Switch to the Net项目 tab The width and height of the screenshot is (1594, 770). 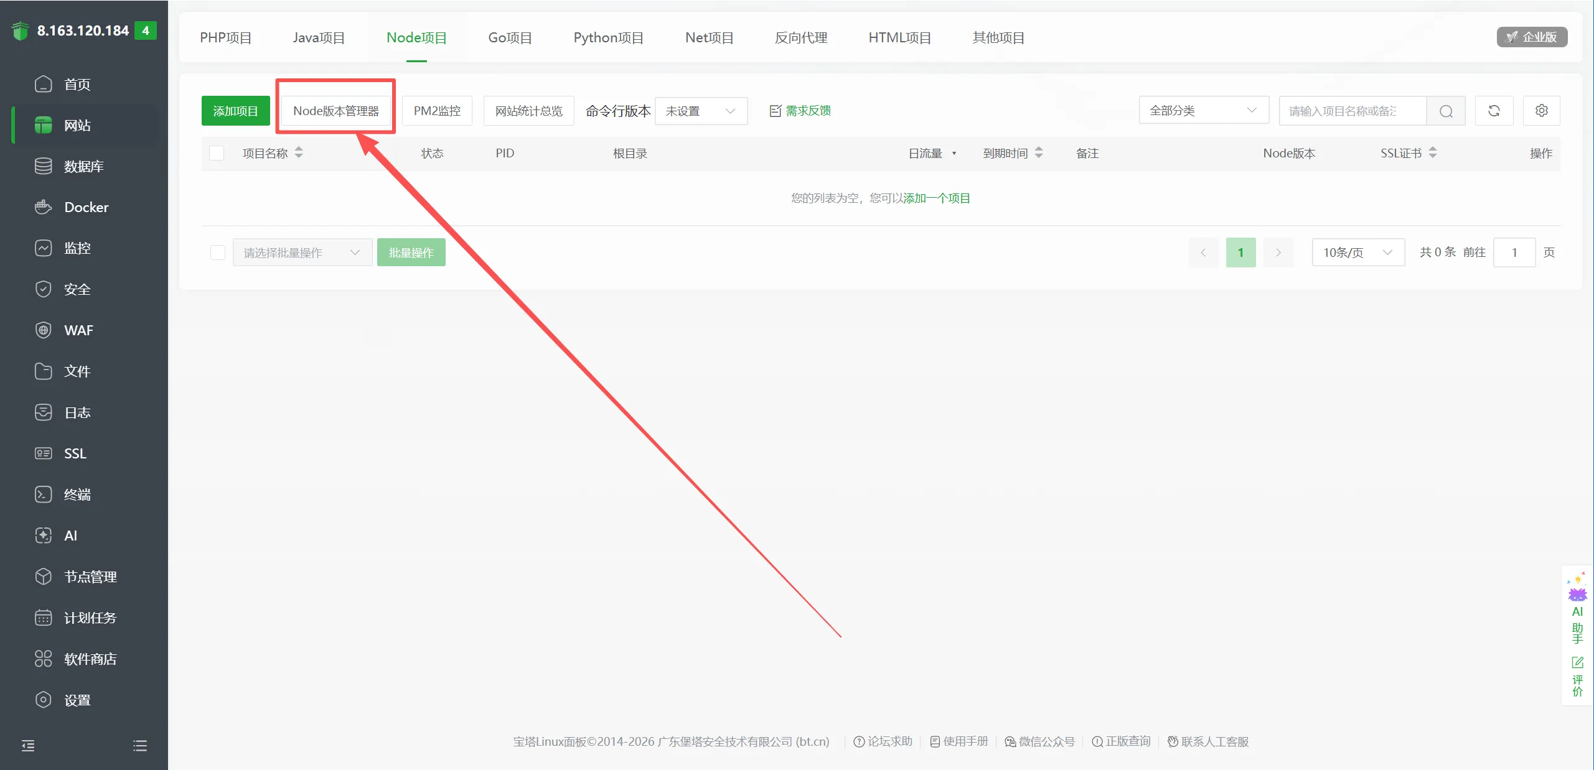click(x=709, y=38)
